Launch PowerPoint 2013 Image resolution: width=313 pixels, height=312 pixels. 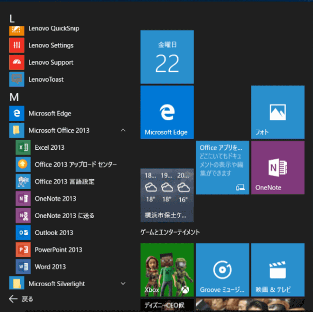point(58,249)
